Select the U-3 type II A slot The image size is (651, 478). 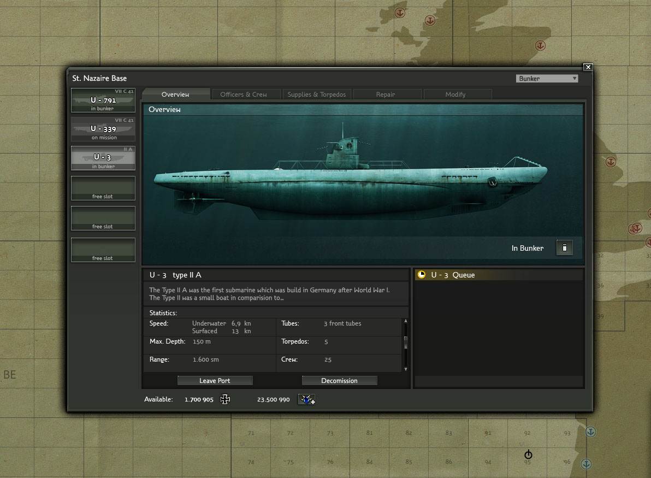coord(103,158)
